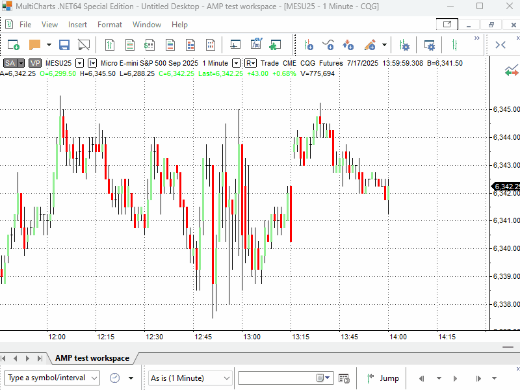Click the empty date input field

[x=276, y=378]
